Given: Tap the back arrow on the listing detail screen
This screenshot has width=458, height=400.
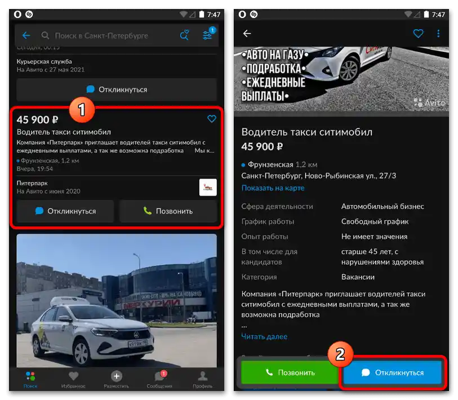Looking at the screenshot, I should coord(247,34).
